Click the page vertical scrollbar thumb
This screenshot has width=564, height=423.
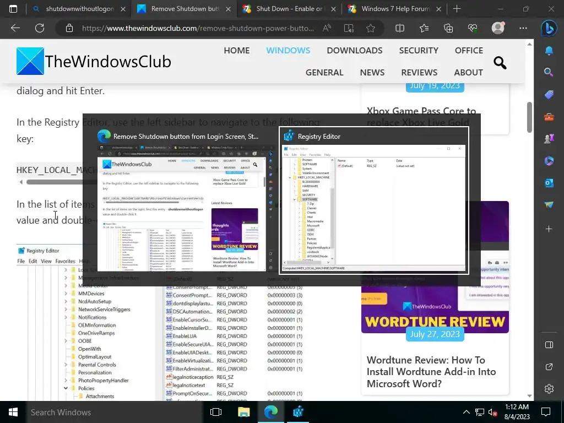(529, 117)
